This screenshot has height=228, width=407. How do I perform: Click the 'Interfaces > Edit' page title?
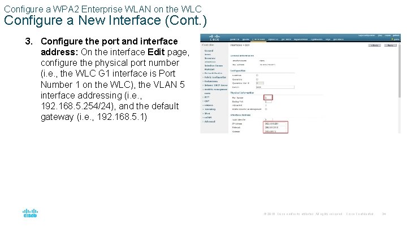pos(240,45)
